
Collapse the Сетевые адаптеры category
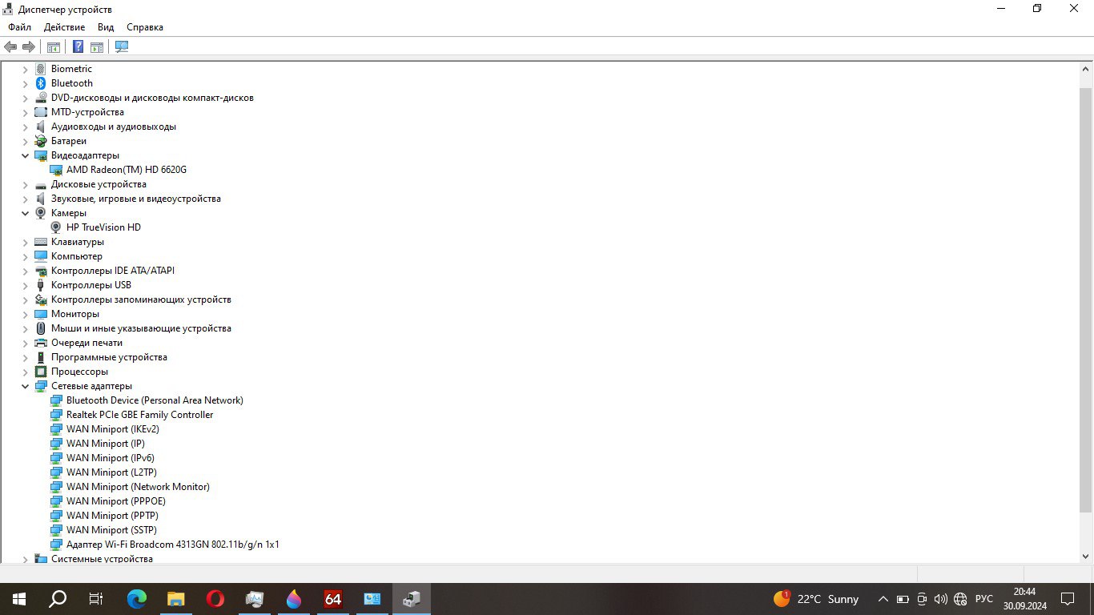[x=25, y=386]
